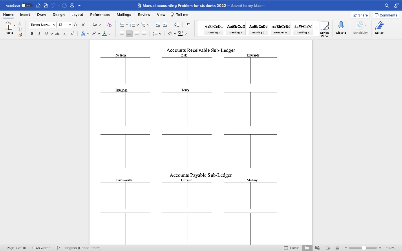Select the subscript formatting option
Image resolution: width=402 pixels, height=251 pixels.
pyautogui.click(x=65, y=34)
